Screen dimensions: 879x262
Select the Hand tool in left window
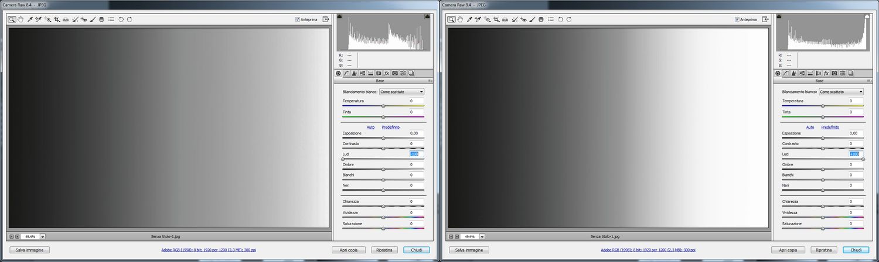[x=21, y=19]
